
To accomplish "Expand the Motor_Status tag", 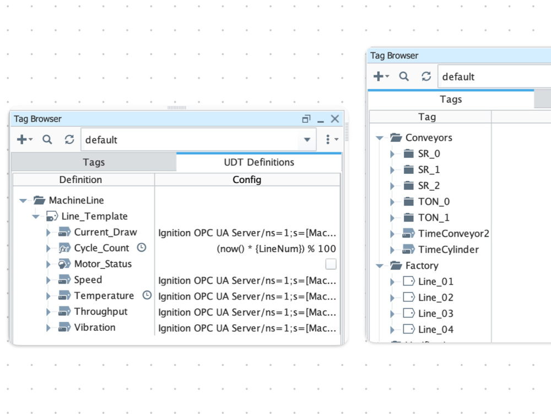I will point(48,264).
